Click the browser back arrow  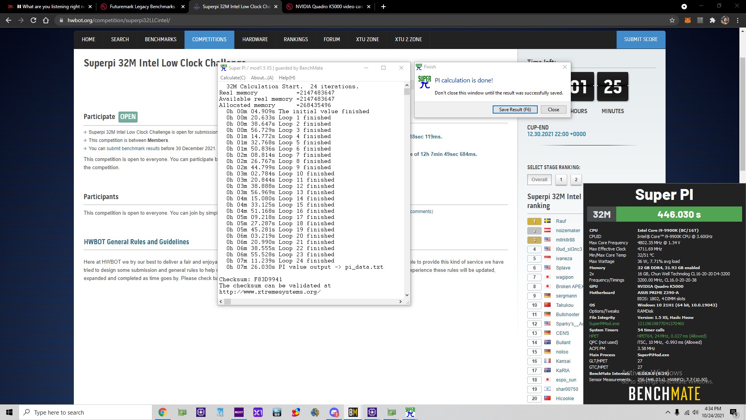coord(9,20)
